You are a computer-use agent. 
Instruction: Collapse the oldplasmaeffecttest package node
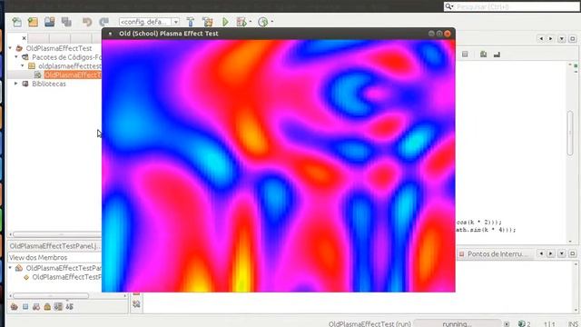(23, 66)
